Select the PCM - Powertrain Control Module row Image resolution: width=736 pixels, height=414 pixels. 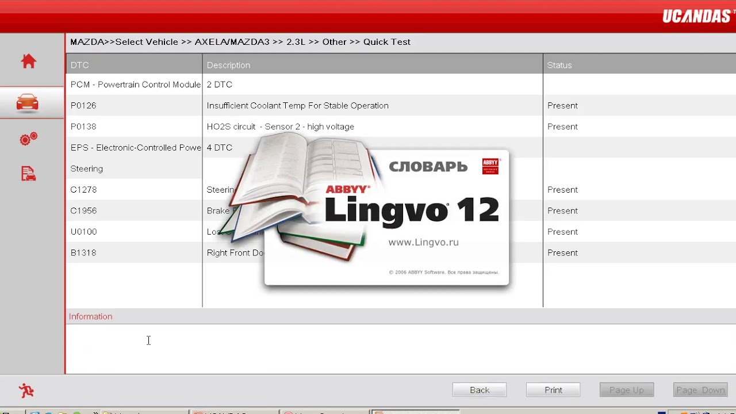[401, 85]
